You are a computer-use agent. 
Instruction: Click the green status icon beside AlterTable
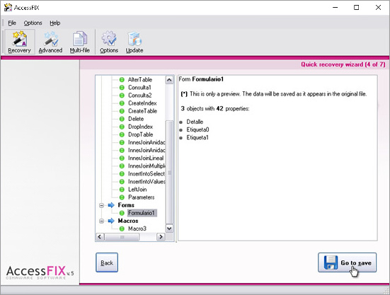[x=122, y=80]
